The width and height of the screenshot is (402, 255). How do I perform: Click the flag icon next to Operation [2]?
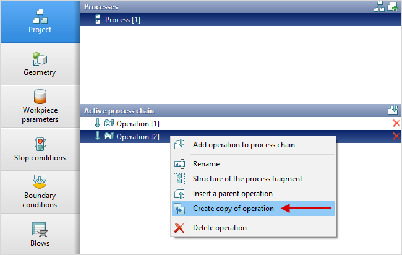108,136
